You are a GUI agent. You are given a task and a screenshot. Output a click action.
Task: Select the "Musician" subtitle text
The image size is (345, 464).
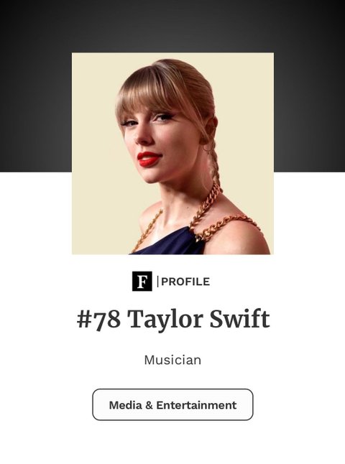pos(172,360)
